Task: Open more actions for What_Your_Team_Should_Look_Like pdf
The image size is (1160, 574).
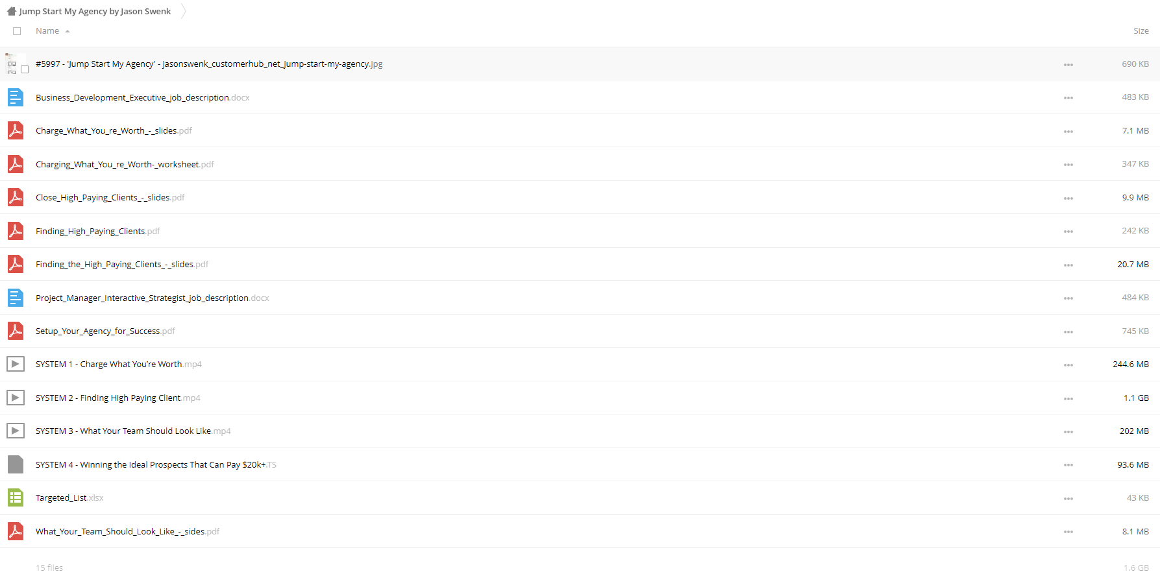Action: (1068, 532)
